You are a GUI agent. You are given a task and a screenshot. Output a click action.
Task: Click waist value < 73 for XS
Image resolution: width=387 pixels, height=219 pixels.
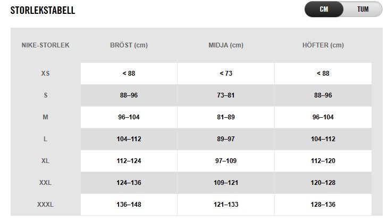225,74
